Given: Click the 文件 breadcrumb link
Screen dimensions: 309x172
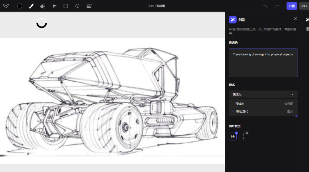Looking at the screenshot, I should [151, 6].
